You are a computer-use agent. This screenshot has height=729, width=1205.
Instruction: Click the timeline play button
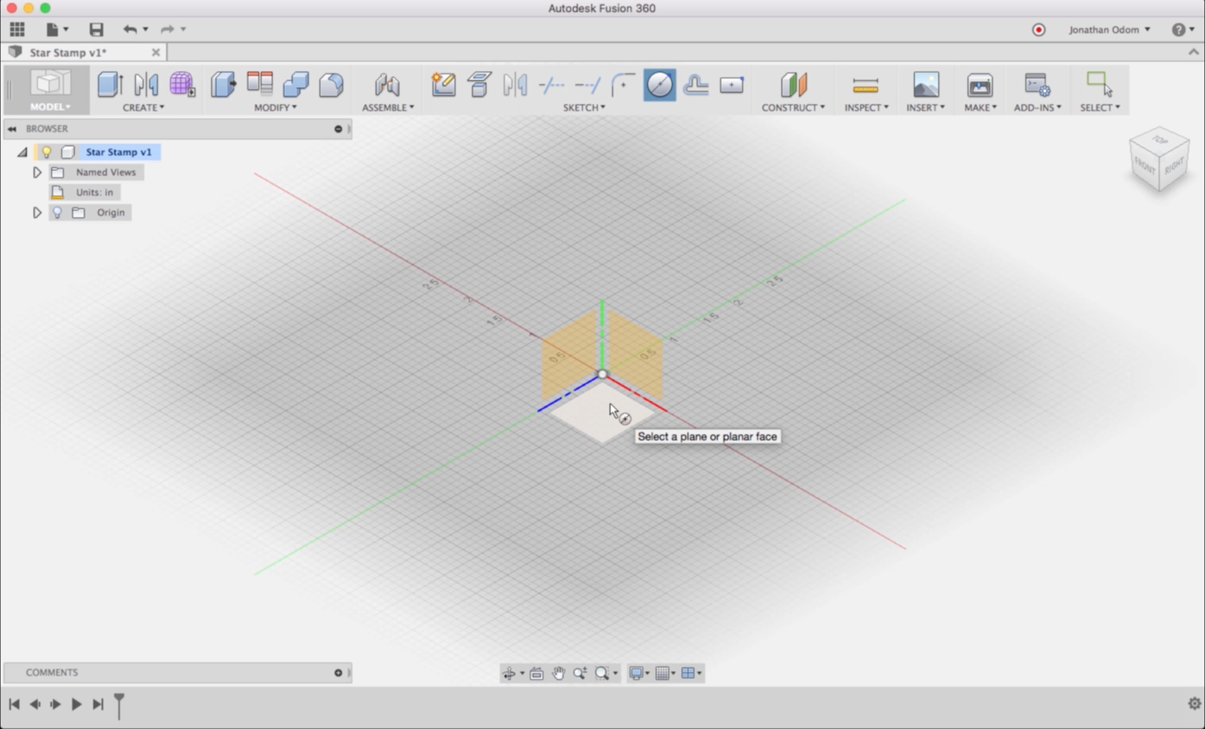pyautogui.click(x=76, y=704)
